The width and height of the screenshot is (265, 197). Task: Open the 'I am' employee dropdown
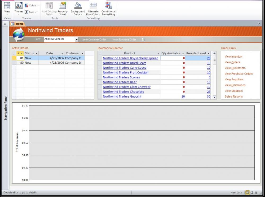coord(77,40)
